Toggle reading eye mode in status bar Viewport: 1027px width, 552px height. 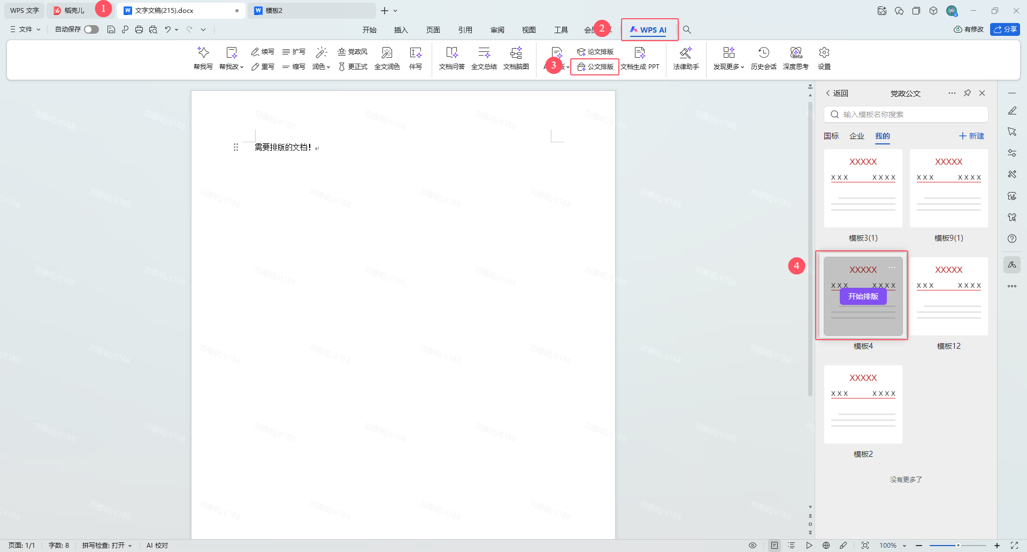point(752,545)
